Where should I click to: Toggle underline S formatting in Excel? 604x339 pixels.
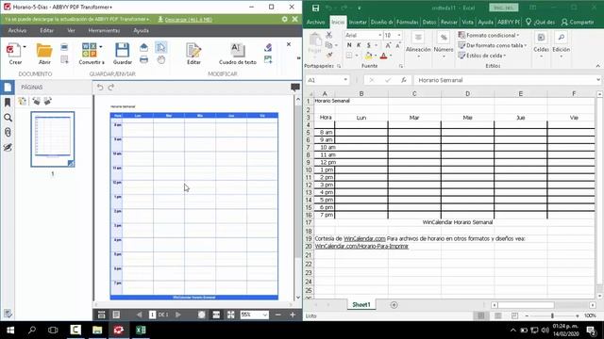tap(369, 45)
